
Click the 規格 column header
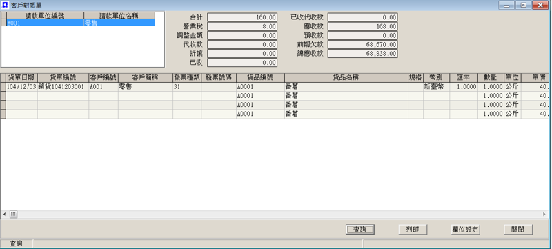416,78
